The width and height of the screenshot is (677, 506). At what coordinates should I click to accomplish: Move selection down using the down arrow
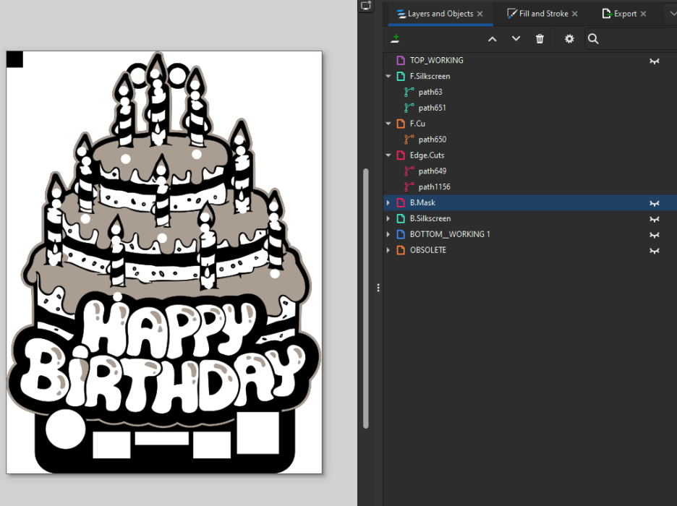pos(516,39)
